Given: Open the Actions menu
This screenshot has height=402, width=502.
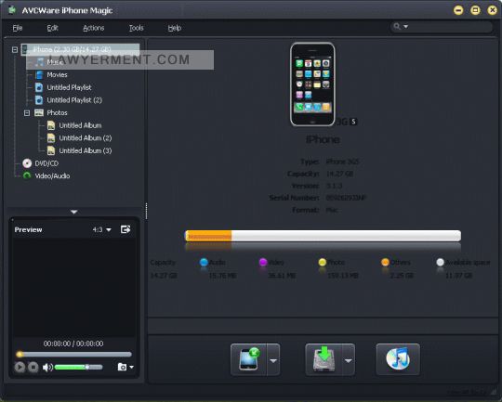Looking at the screenshot, I should click(x=94, y=28).
